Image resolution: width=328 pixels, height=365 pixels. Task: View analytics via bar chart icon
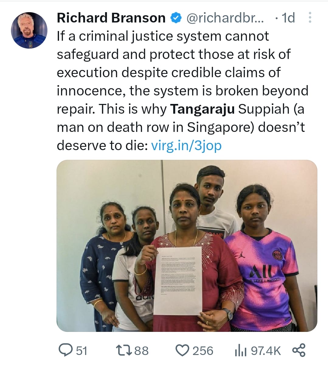click(241, 350)
